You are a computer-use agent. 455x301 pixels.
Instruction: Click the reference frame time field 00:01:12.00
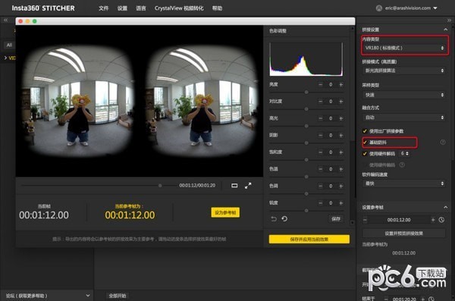(x=399, y=220)
